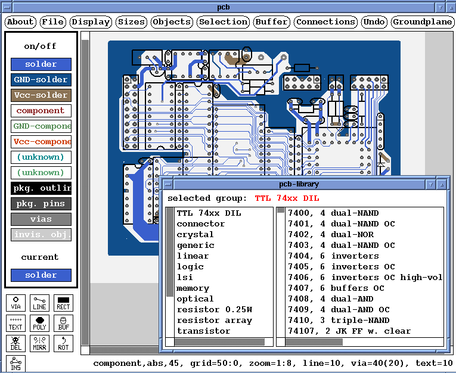Open the Sizes menu
The width and height of the screenshot is (456, 373).
point(131,22)
